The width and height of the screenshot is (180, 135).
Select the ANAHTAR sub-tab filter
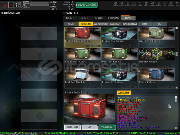coord(115,24)
